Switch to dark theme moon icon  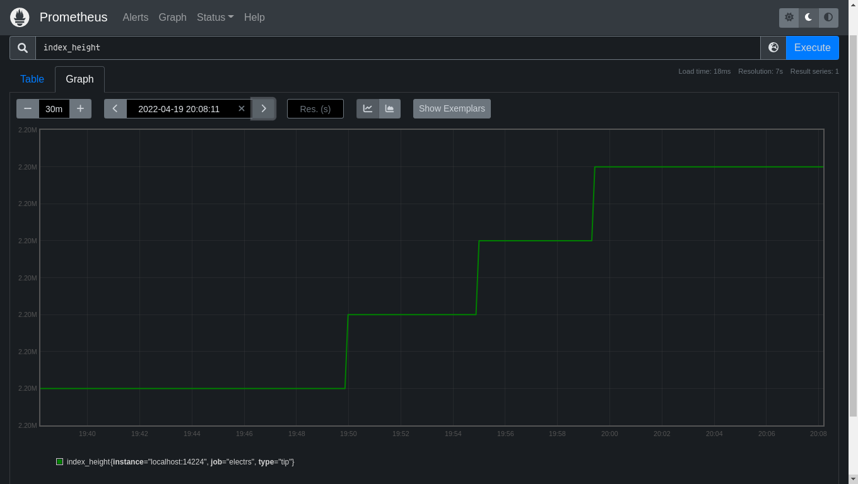tap(809, 18)
